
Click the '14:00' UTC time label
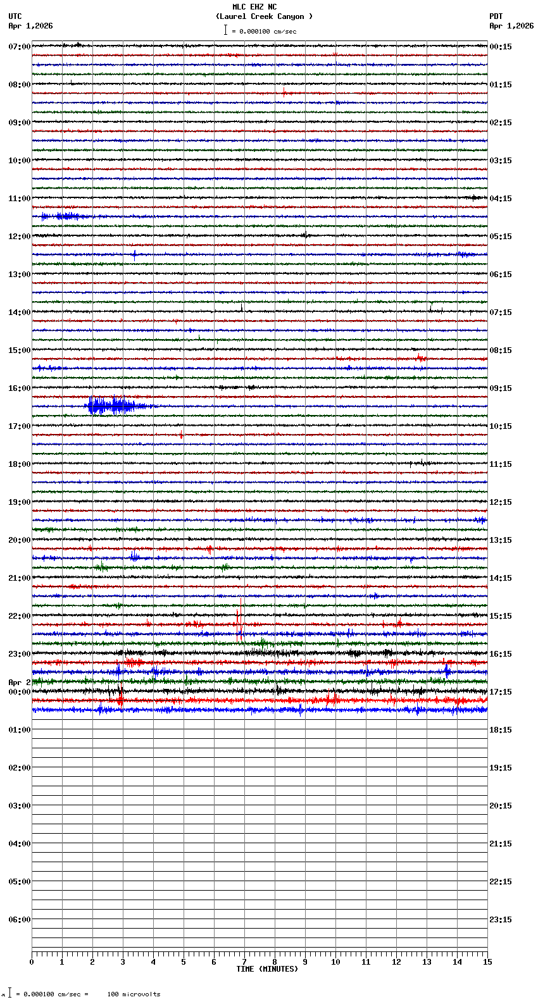[20, 312]
